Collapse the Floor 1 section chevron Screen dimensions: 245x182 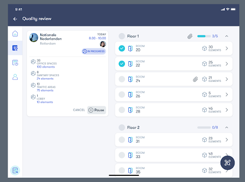[x=227, y=36]
